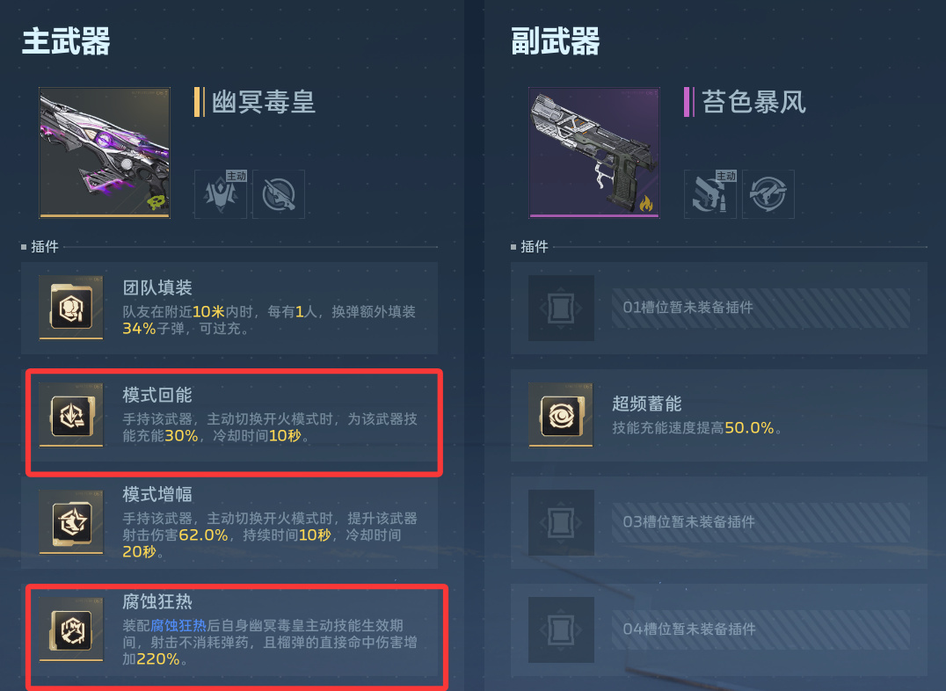Click the 04槽位暂未装备插件 placeholder bar
Viewport: 946px width, 691px height.
[x=760, y=629]
